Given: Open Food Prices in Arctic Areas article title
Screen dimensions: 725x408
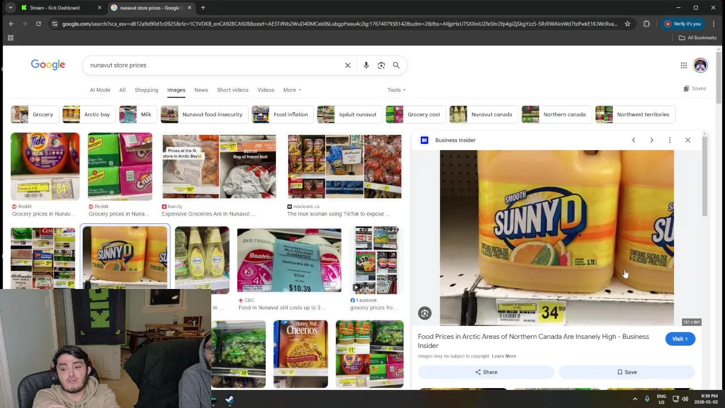Looking at the screenshot, I should pyautogui.click(x=534, y=341).
